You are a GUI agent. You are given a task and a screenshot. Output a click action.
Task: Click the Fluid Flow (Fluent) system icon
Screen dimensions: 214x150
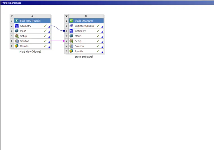tap(17, 21)
